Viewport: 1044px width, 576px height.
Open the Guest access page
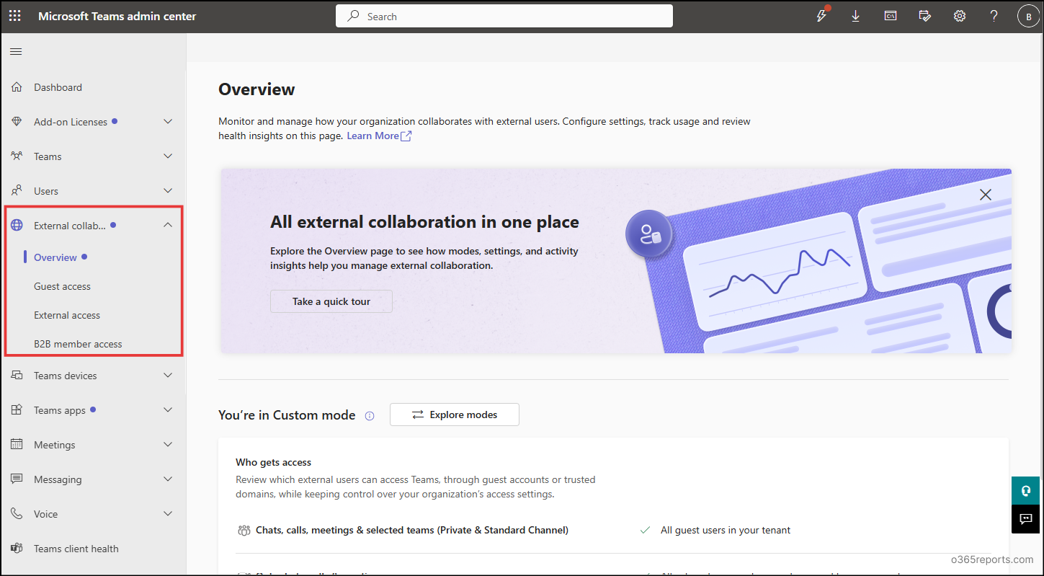[x=62, y=286]
